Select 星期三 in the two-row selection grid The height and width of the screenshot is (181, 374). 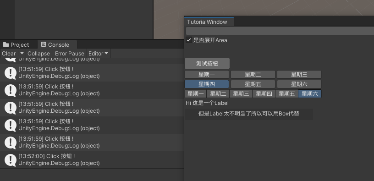(299, 74)
